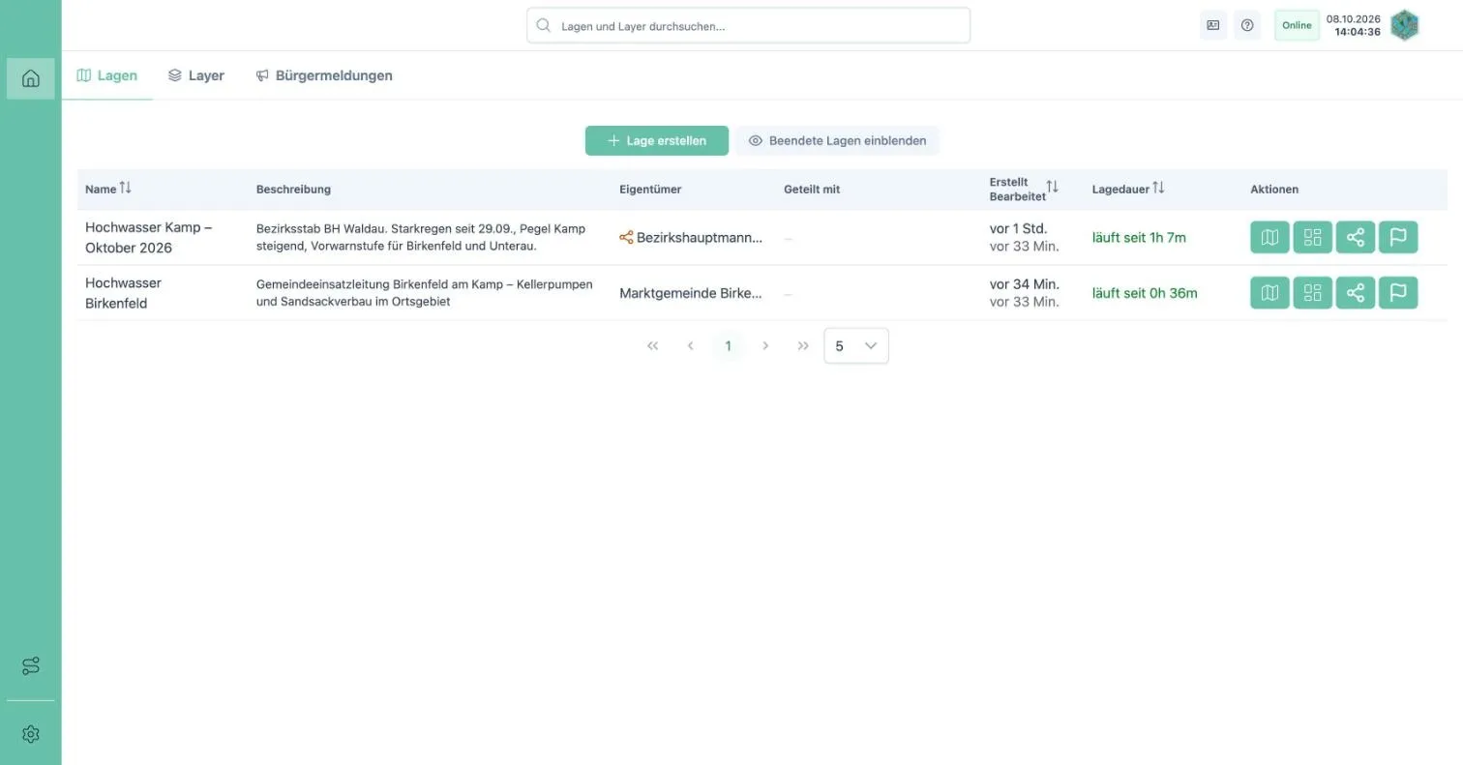The width and height of the screenshot is (1463, 765).
Task: Show ended Lagen with Beendete Lagen einblenden
Action: pyautogui.click(x=837, y=140)
